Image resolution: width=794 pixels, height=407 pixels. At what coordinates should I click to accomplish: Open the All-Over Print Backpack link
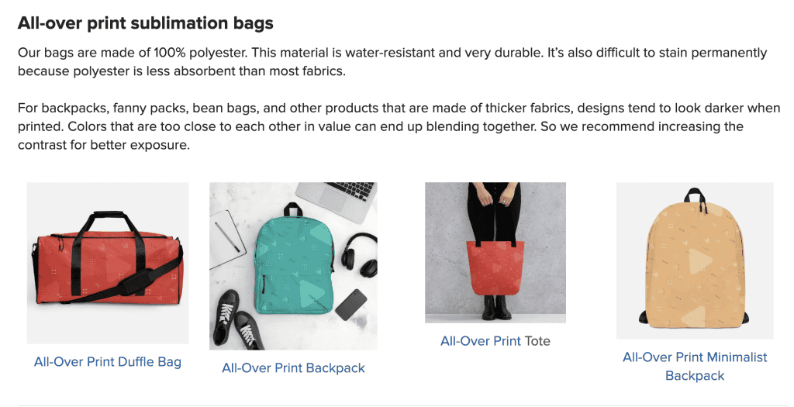click(293, 368)
